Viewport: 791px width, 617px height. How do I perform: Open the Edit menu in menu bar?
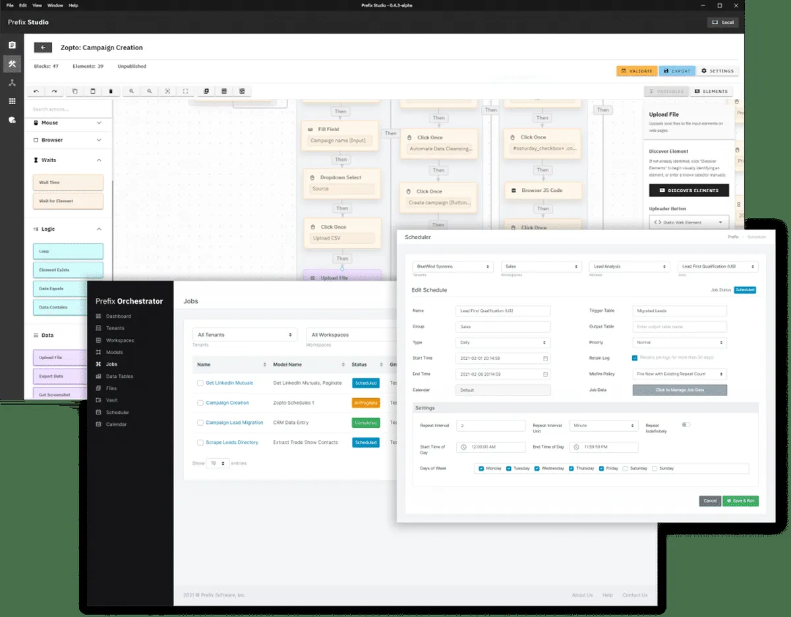pyautogui.click(x=23, y=5)
